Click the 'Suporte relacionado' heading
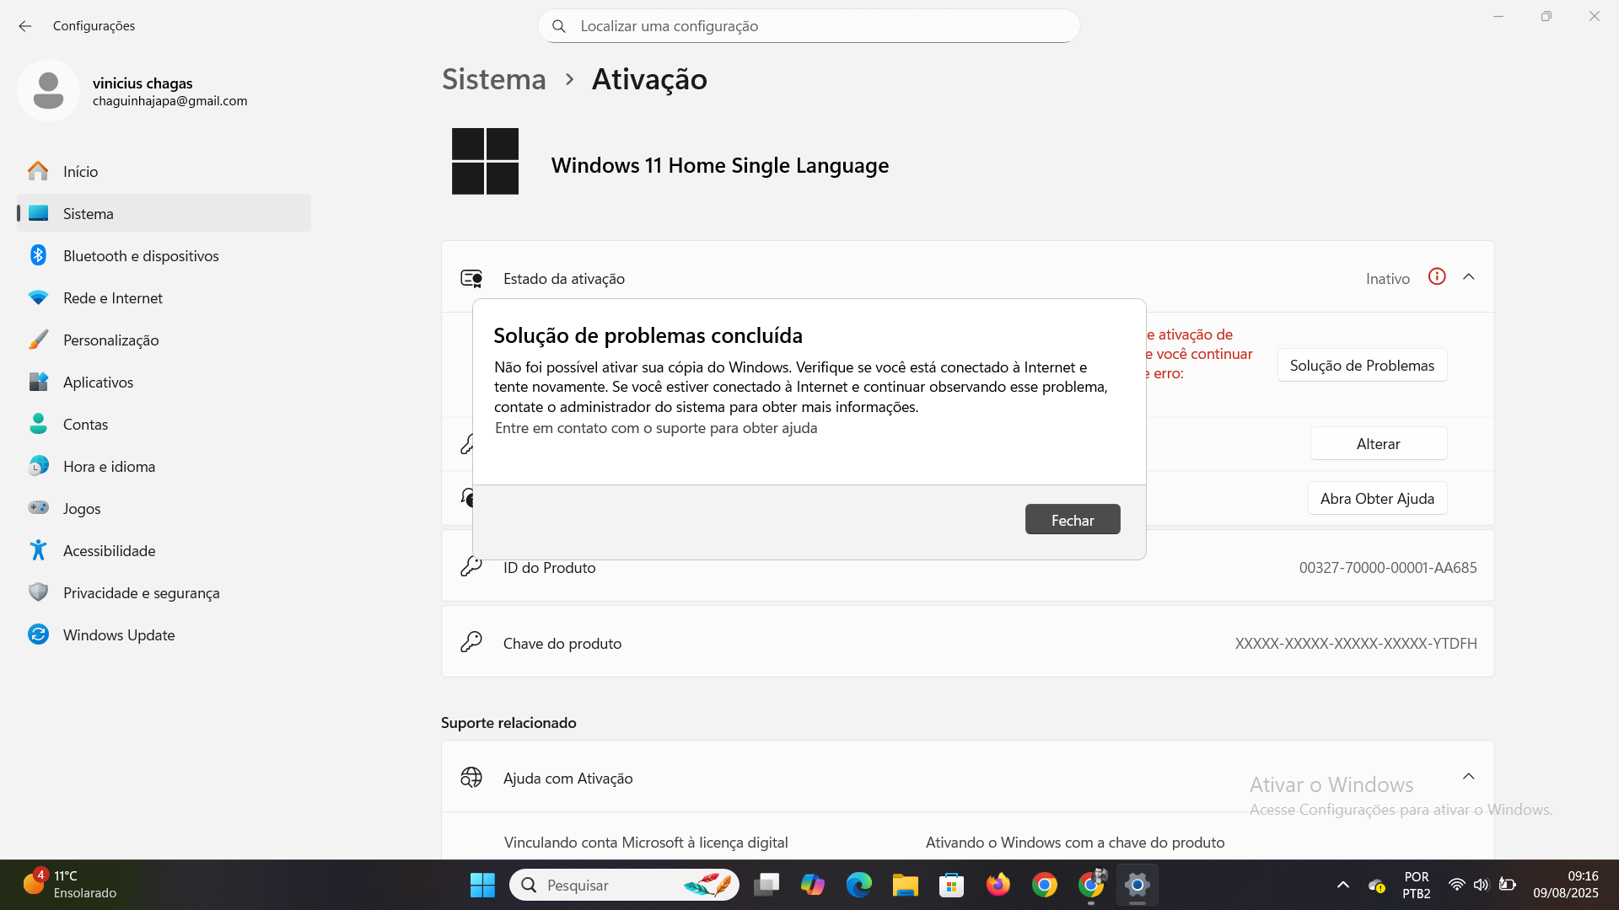This screenshot has width=1619, height=910. pos(508,723)
